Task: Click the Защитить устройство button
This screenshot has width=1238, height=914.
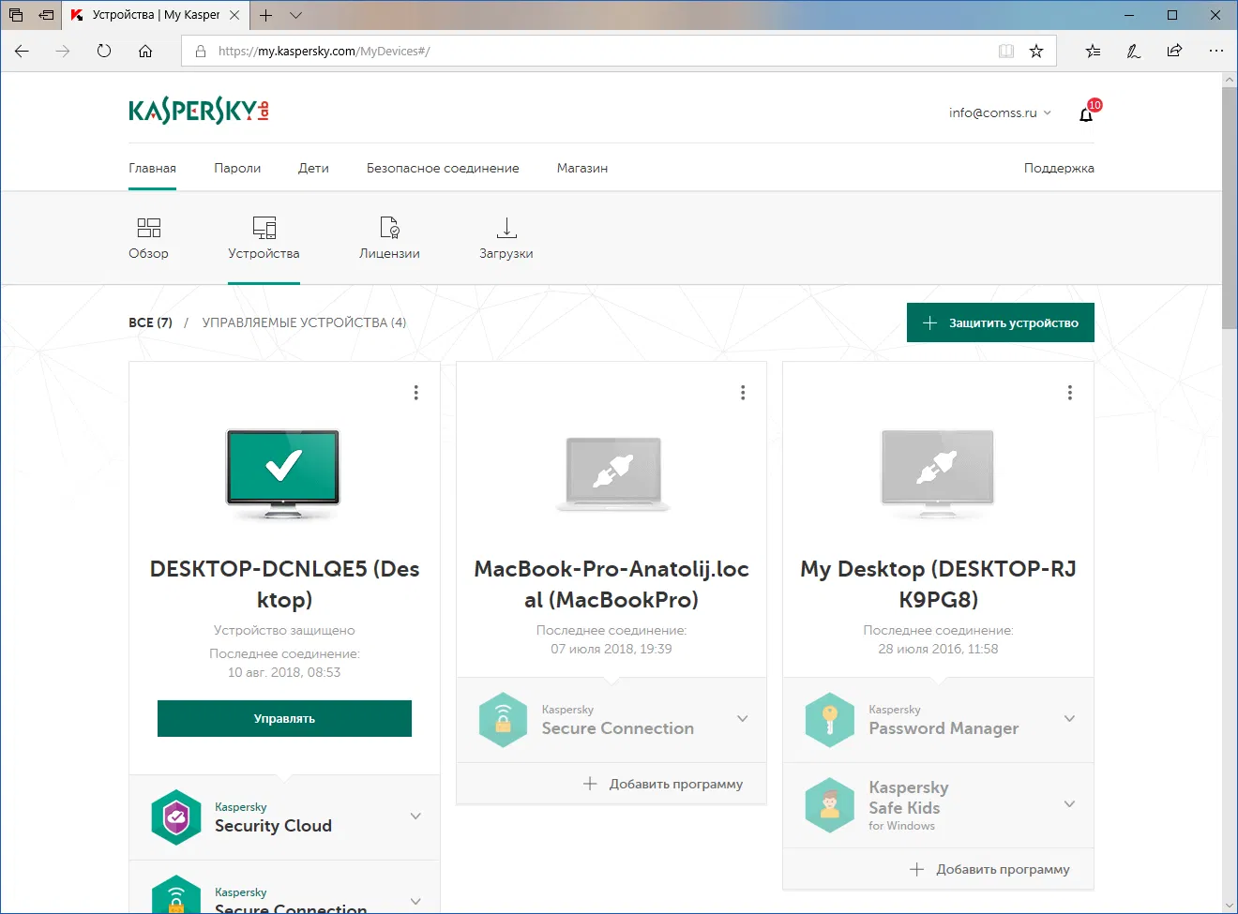Action: tap(1000, 322)
